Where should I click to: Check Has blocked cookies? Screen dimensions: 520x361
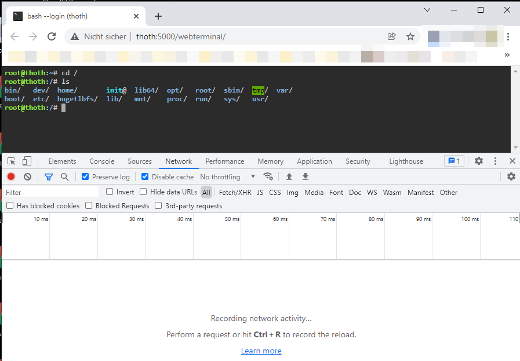tap(10, 205)
